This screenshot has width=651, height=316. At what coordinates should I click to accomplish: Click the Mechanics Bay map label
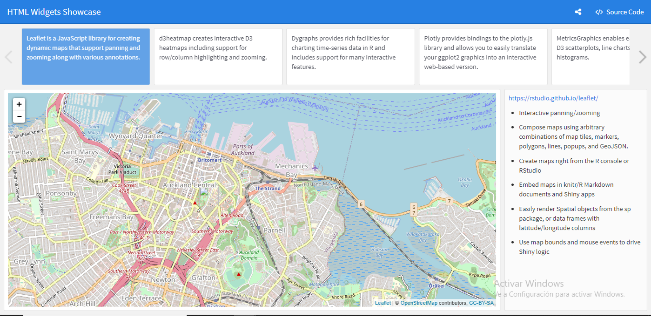(x=292, y=171)
